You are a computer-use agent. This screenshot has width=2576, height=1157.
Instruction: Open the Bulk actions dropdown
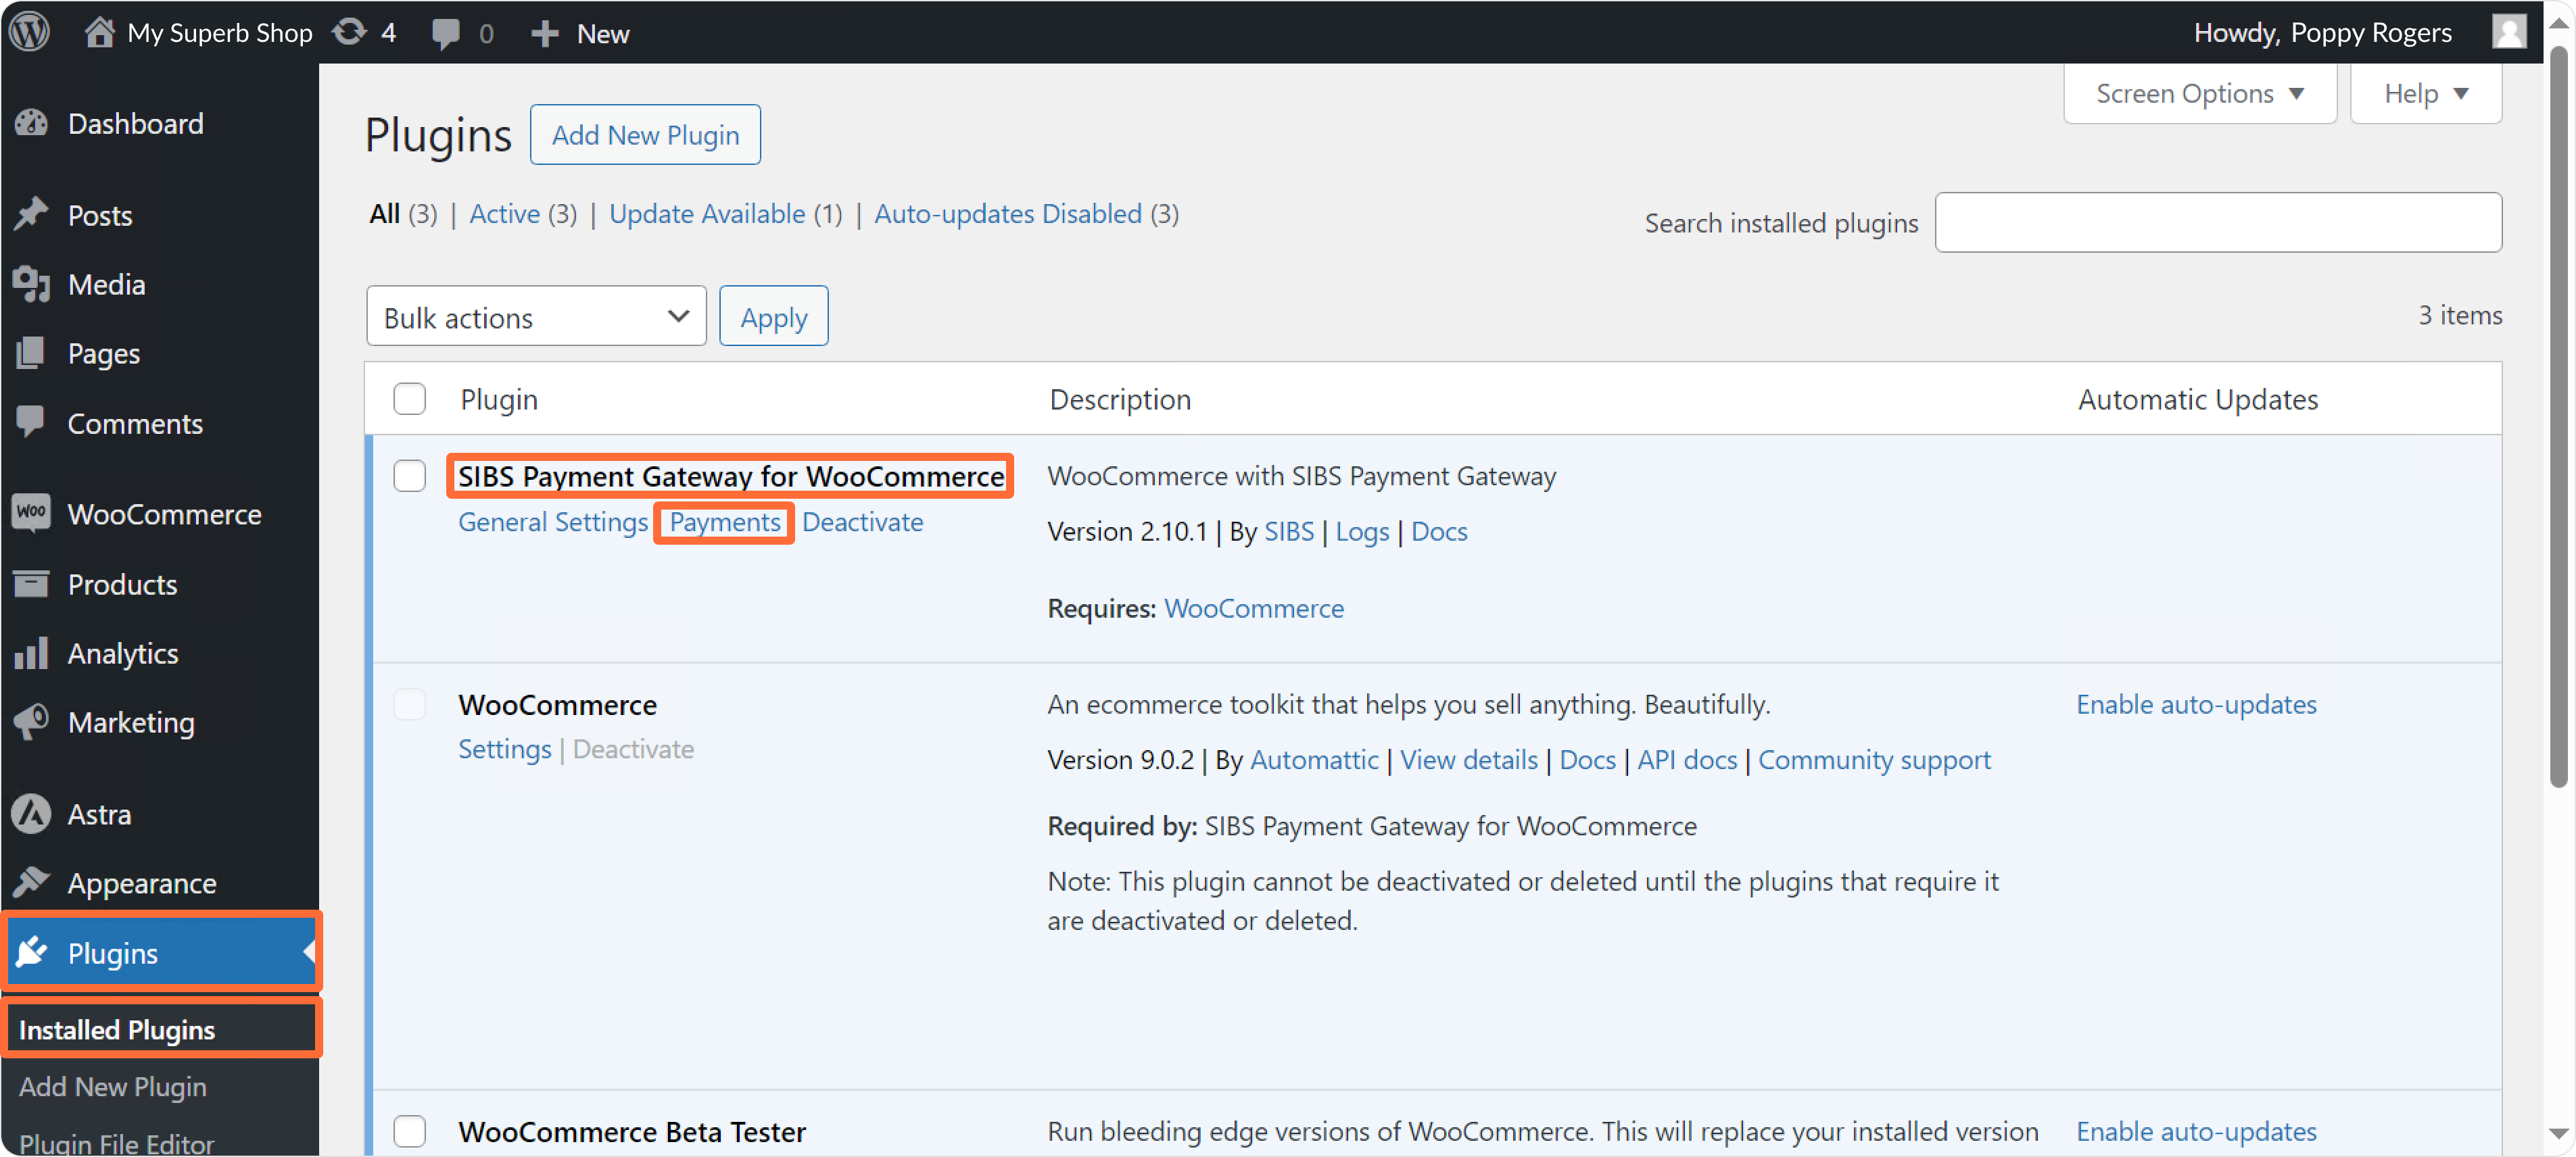(536, 317)
